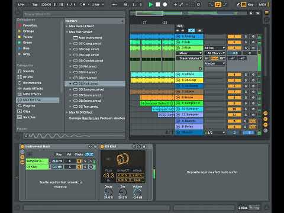Fold the 3 Kick track

[x=178, y=48]
